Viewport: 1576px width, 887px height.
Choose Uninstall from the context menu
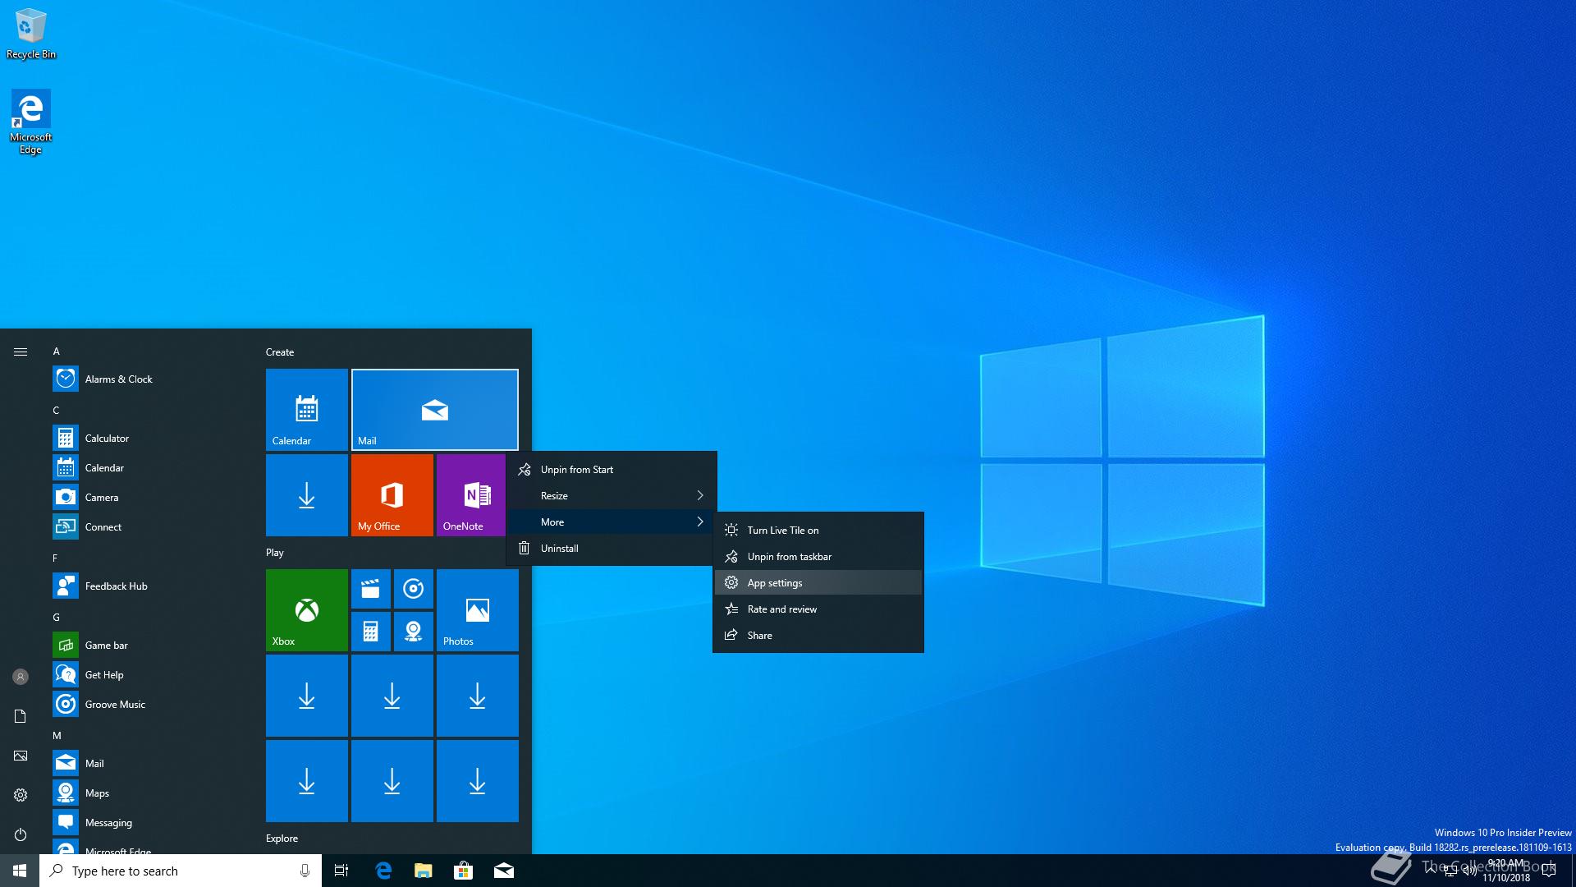click(612, 549)
